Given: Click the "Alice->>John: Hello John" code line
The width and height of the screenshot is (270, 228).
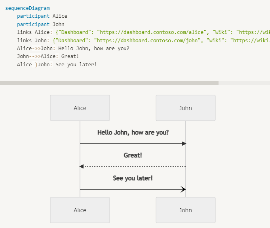Looking at the screenshot, I should [73, 49].
